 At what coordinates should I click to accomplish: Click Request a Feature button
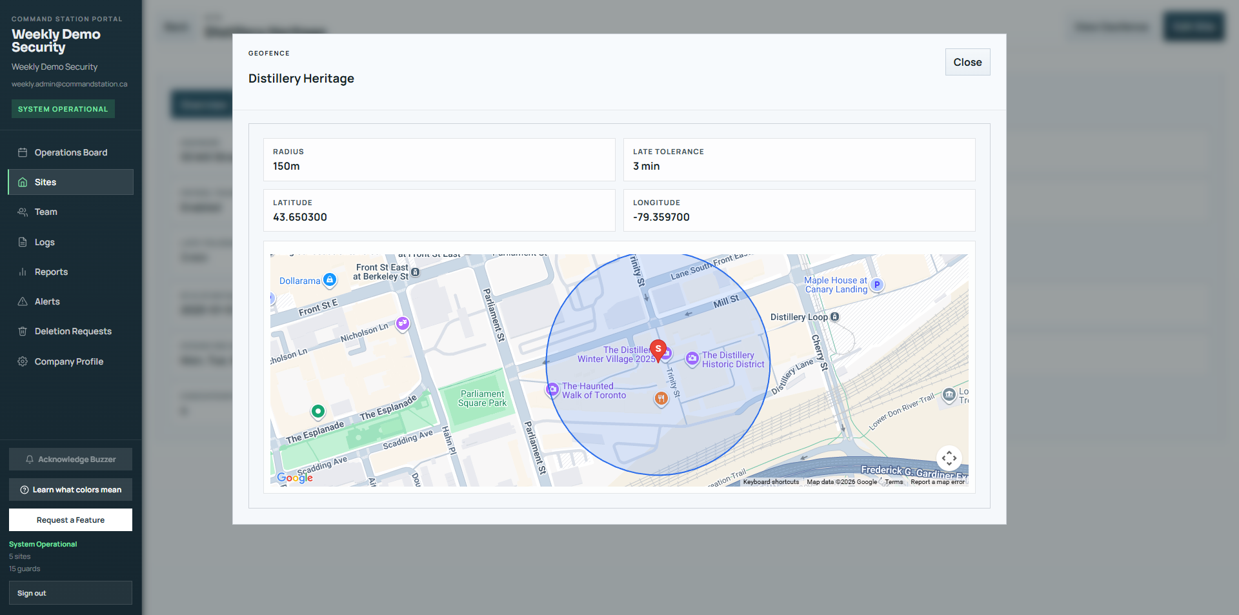coord(70,520)
